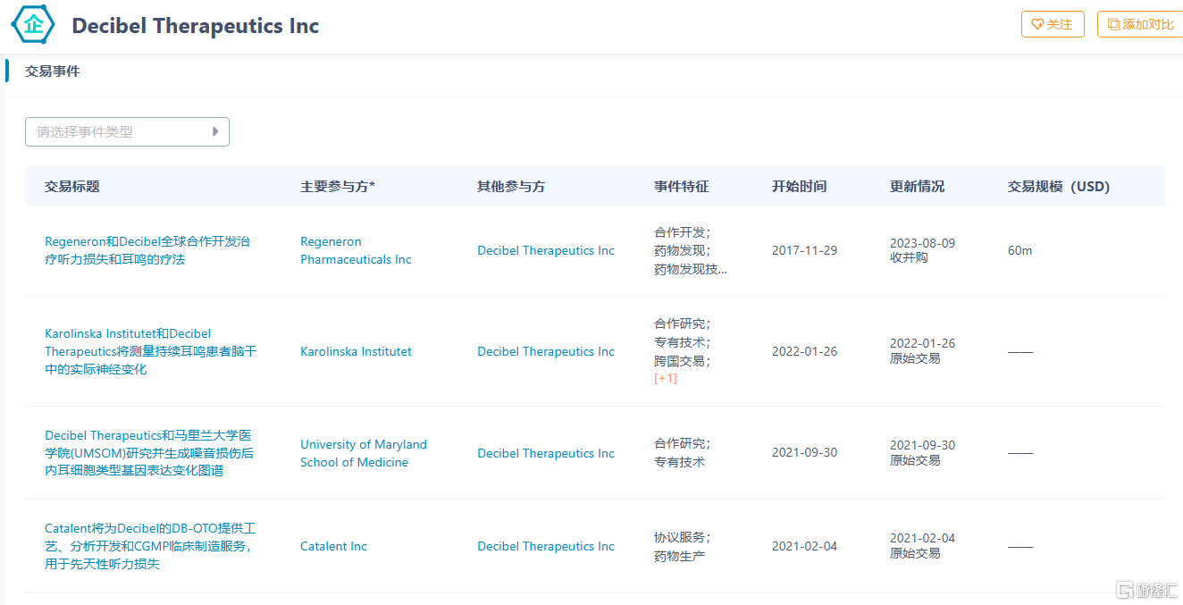
Task: Click the start date 2017-11-29
Action: tap(804, 250)
